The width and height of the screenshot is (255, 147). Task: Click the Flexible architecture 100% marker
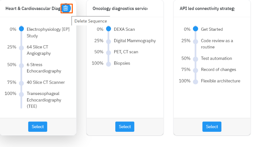(195, 82)
